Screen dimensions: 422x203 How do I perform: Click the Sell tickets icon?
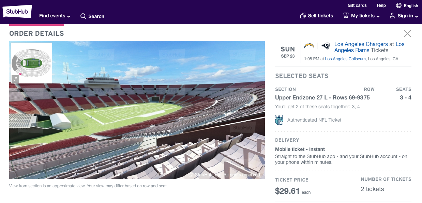[303, 16]
